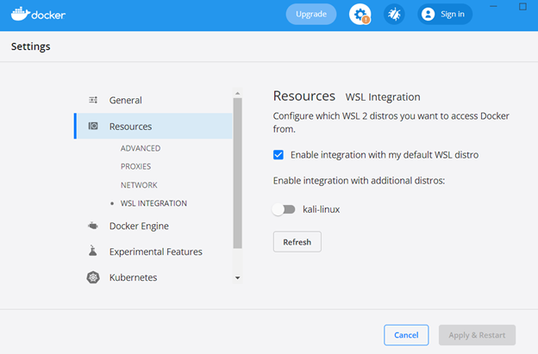Minimize the Docker Desktop window

(493, 7)
